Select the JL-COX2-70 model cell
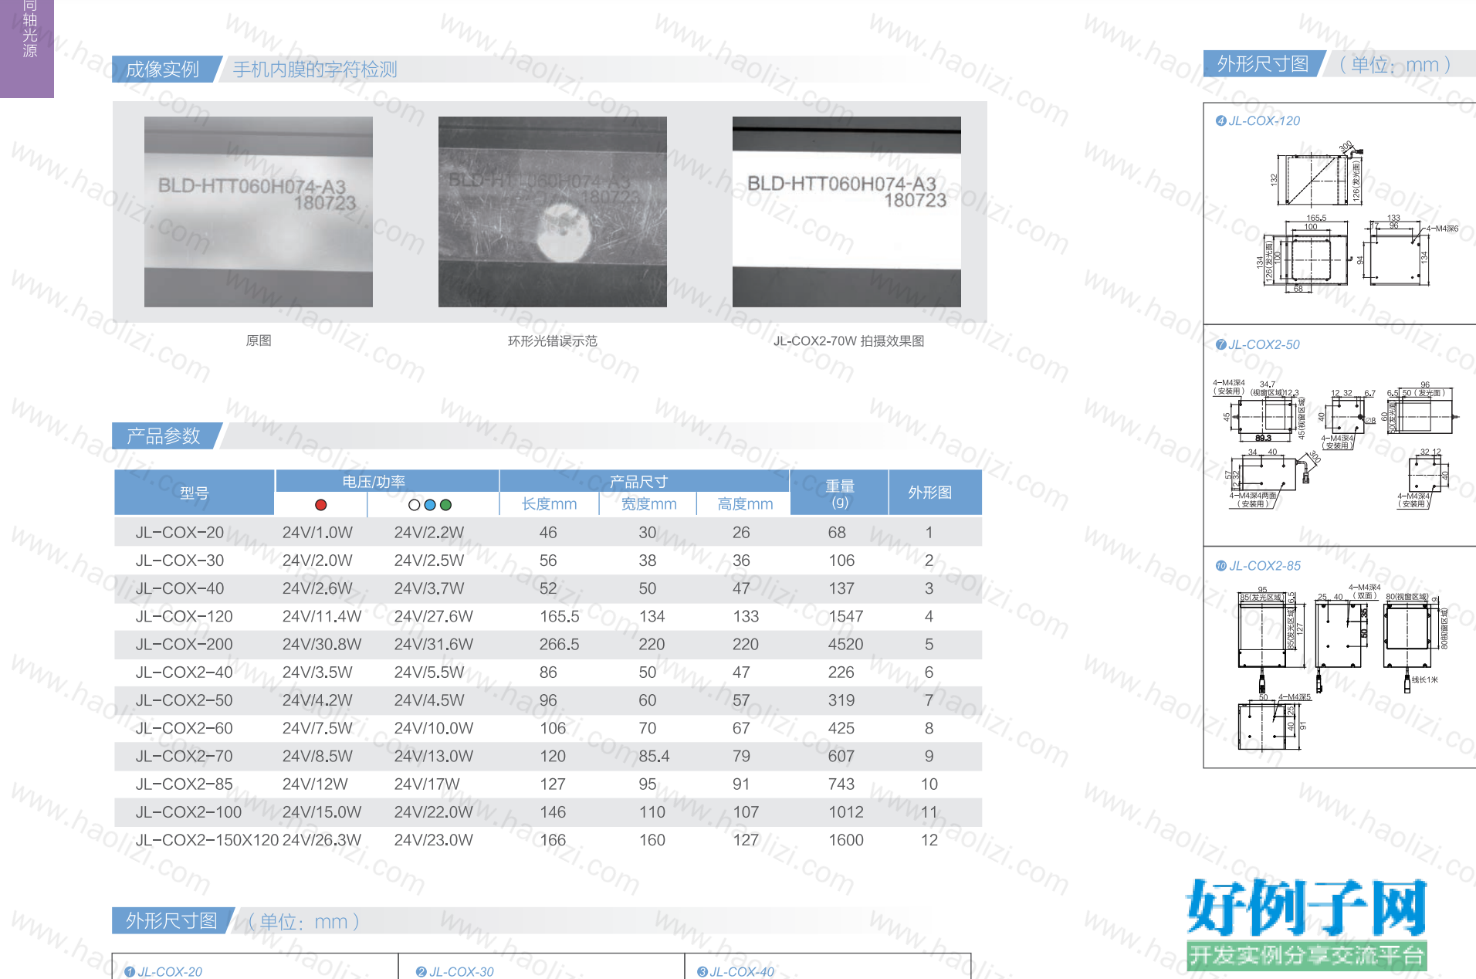The width and height of the screenshot is (1476, 979). click(x=184, y=756)
